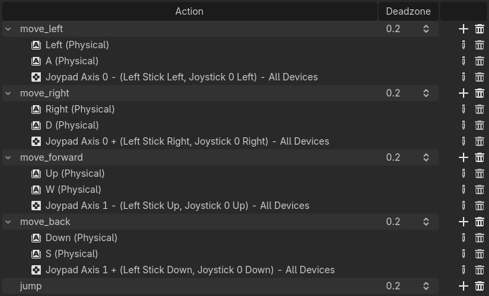The image size is (489, 296).
Task: Add an event to move_forward action
Action: pos(464,157)
